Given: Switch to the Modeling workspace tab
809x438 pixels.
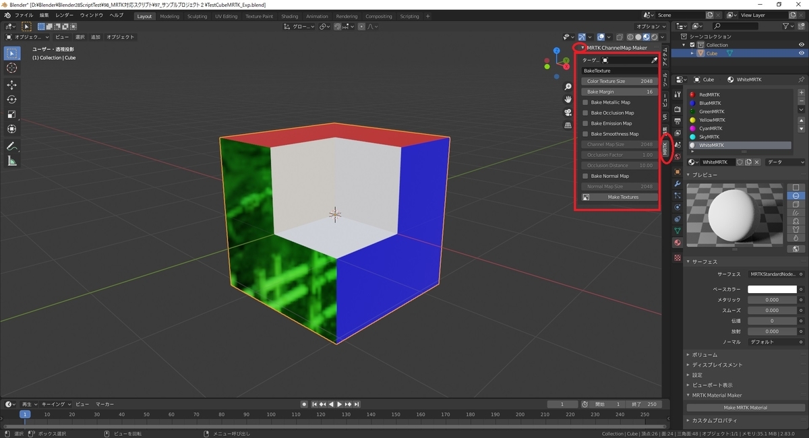Looking at the screenshot, I should 170,16.
